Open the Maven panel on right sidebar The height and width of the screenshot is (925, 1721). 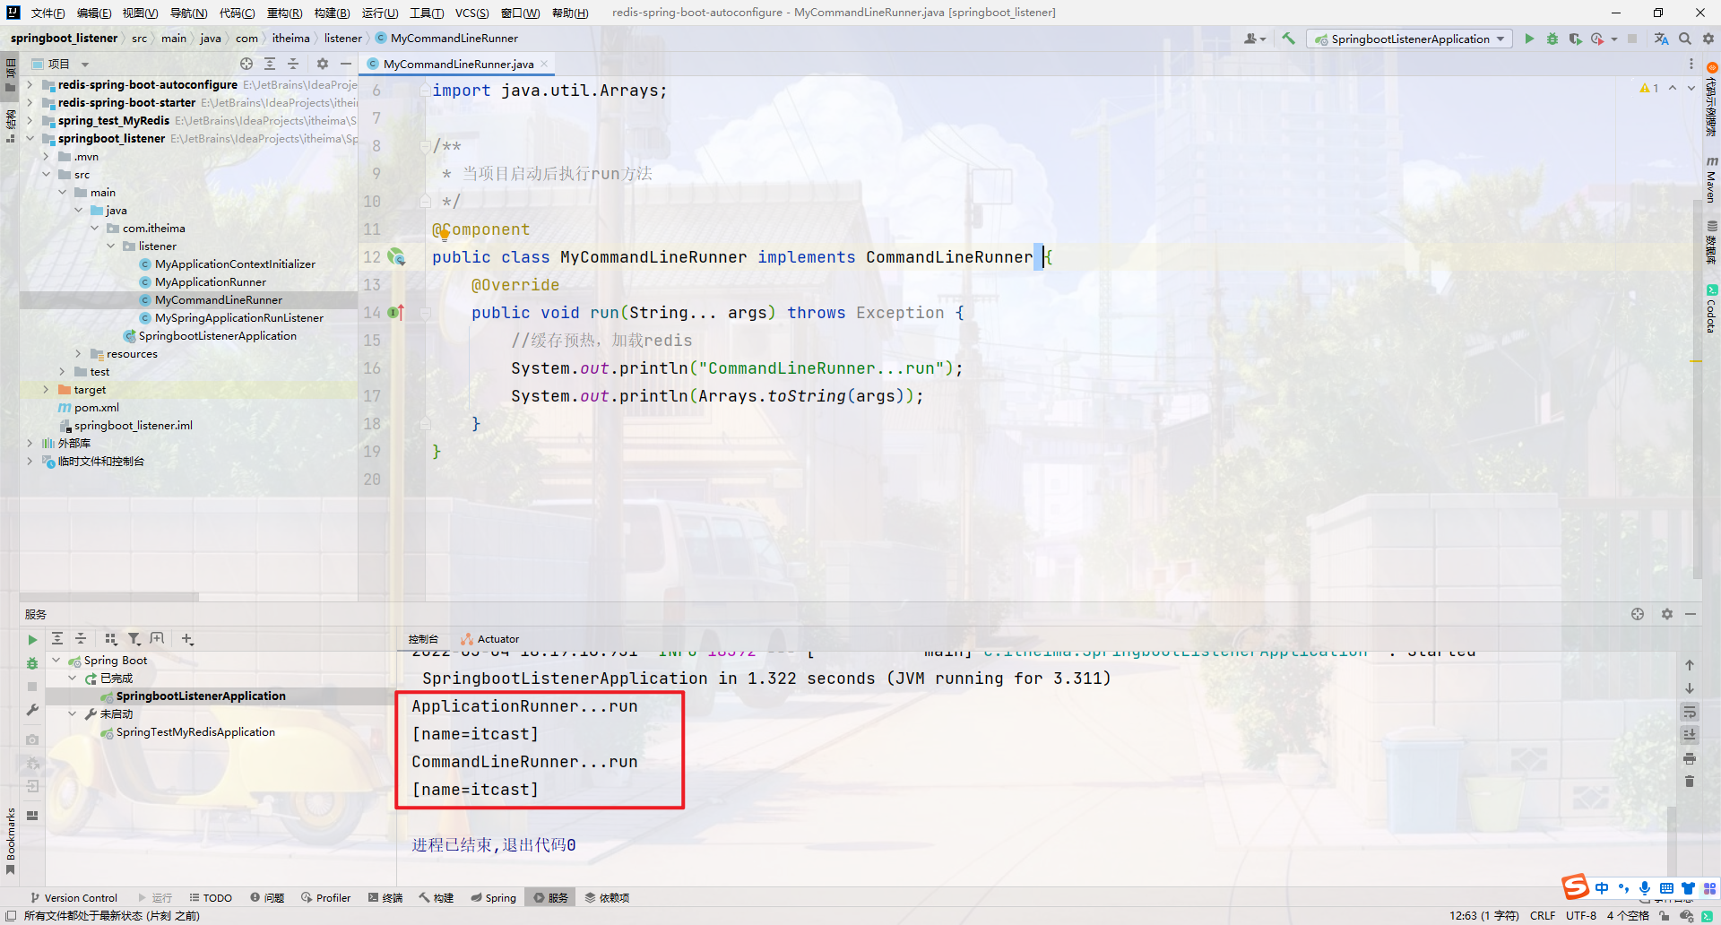[x=1710, y=179]
